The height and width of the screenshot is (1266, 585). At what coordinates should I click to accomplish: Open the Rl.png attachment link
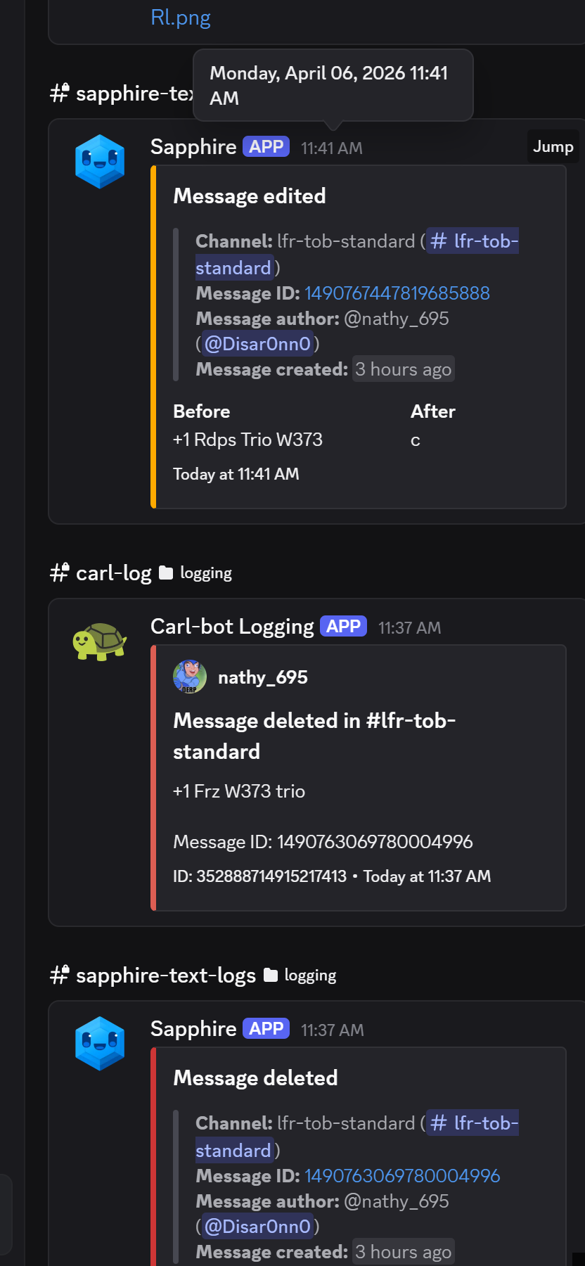(x=181, y=18)
